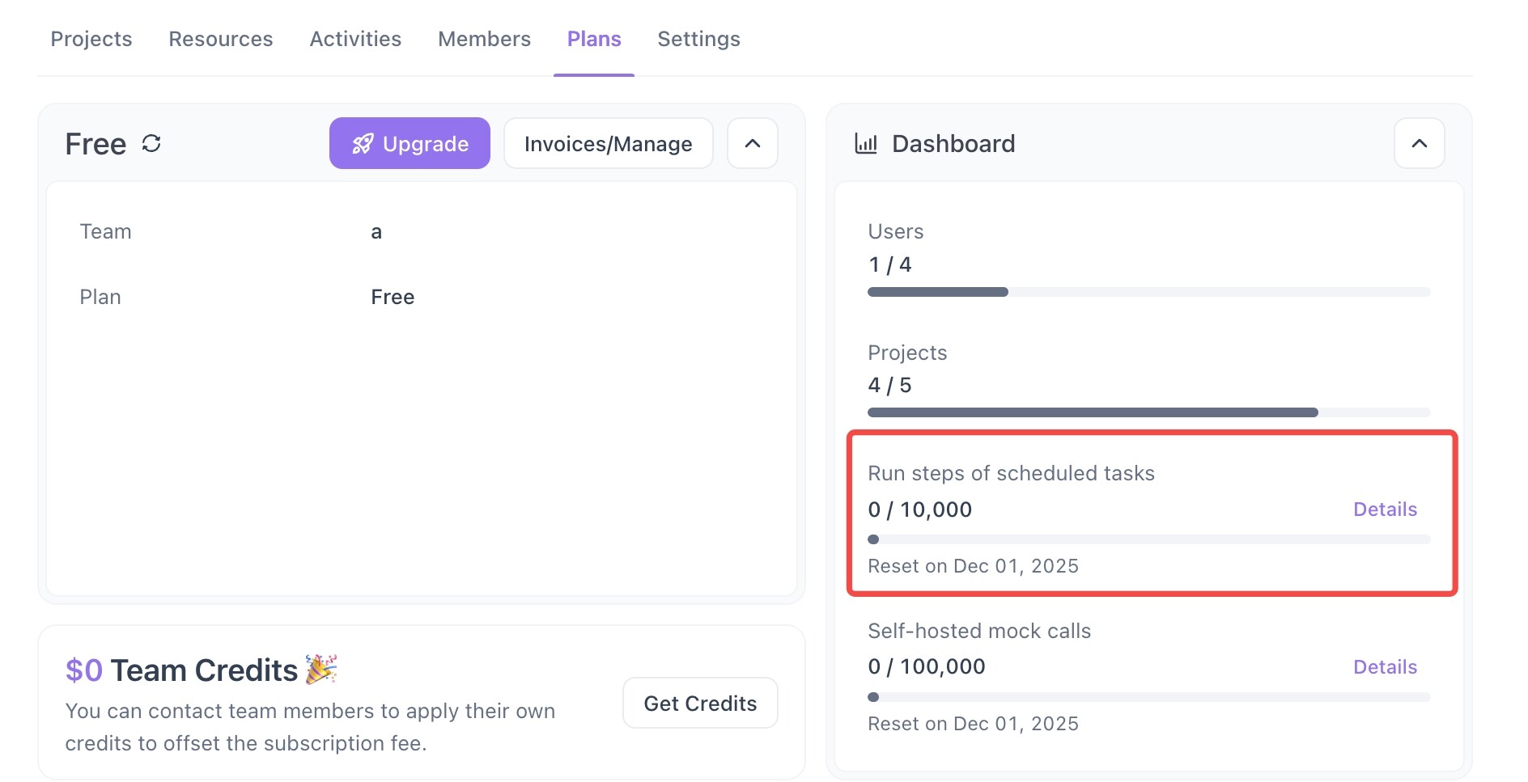The width and height of the screenshot is (1528, 782).
Task: Collapse the Free plan panel
Action: pyautogui.click(x=752, y=144)
